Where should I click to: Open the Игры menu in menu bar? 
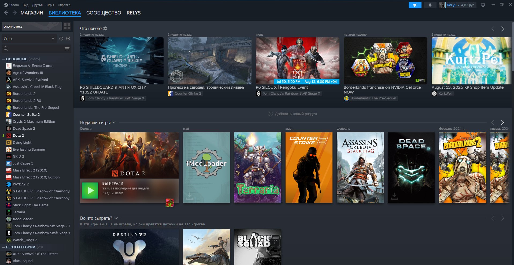point(50,5)
